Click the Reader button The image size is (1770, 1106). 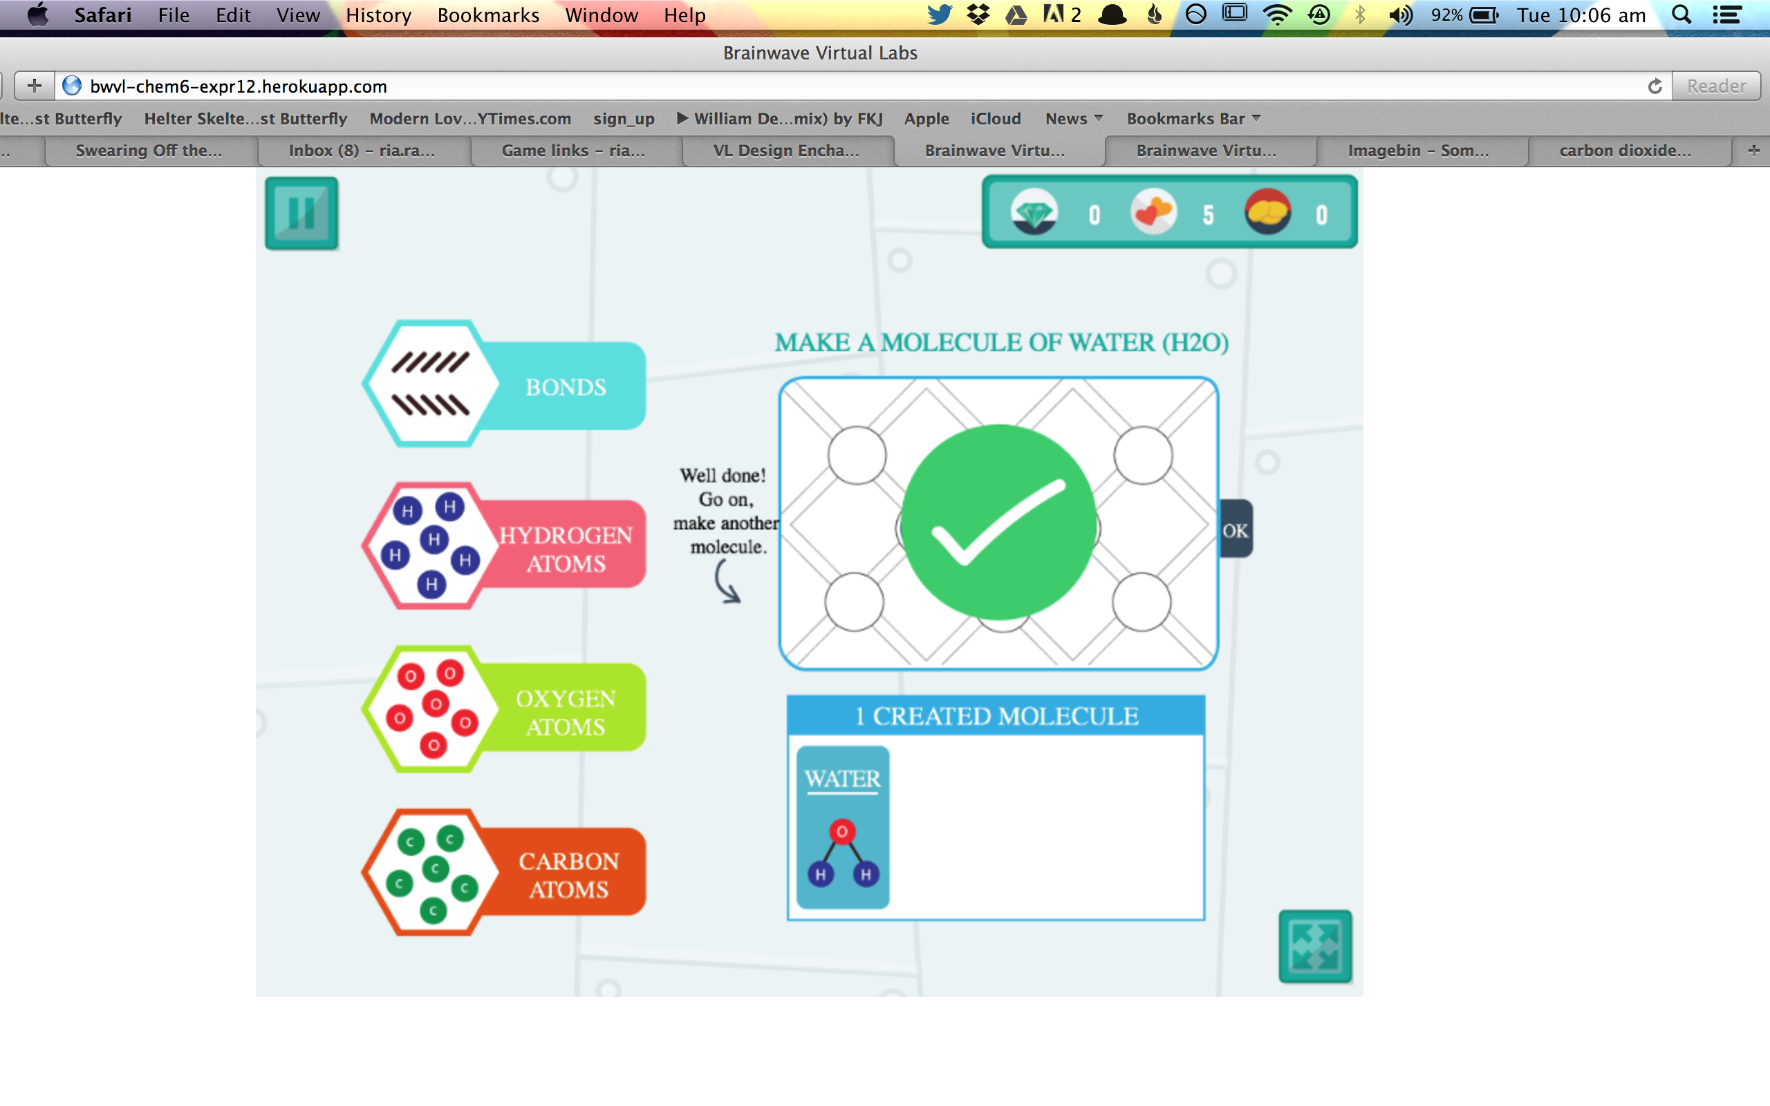[x=1716, y=86]
